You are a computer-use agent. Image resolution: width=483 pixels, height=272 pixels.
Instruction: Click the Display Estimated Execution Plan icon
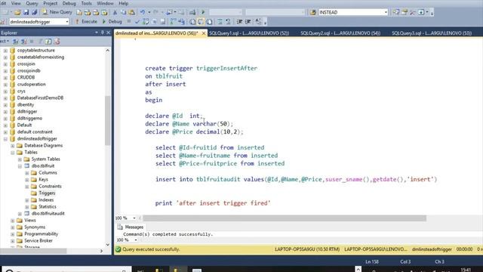[146, 22]
